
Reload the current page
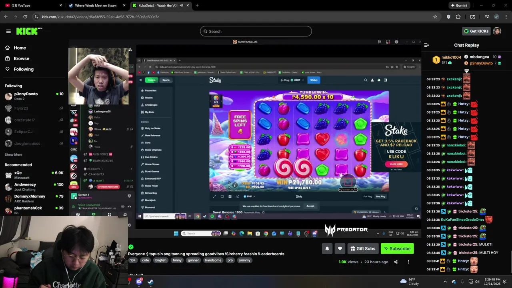25,17
